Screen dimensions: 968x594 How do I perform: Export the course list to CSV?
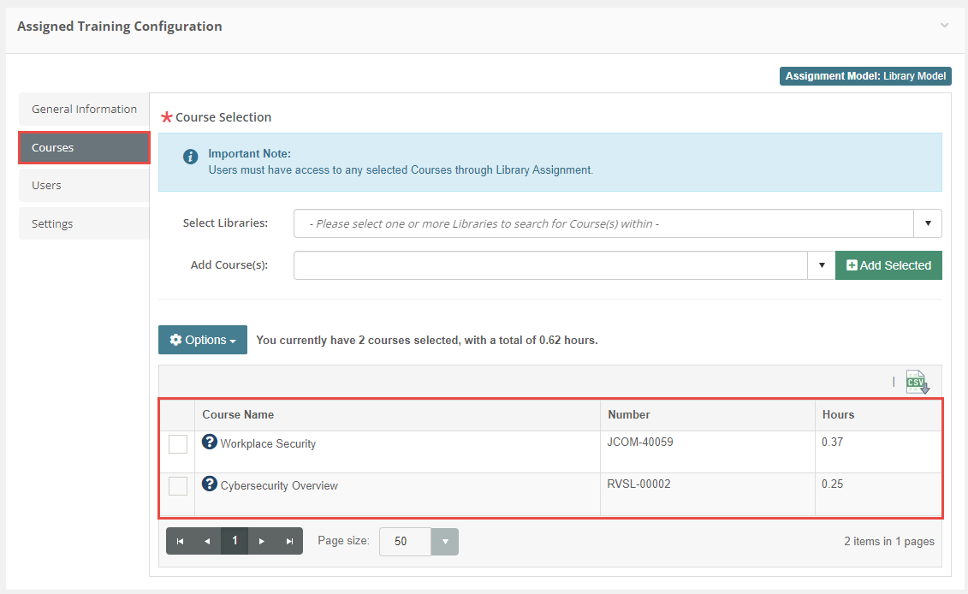(917, 383)
